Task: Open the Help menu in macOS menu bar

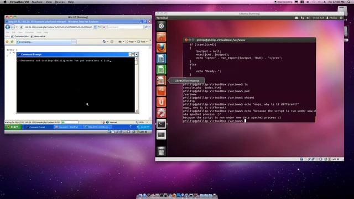Action: (71, 2)
